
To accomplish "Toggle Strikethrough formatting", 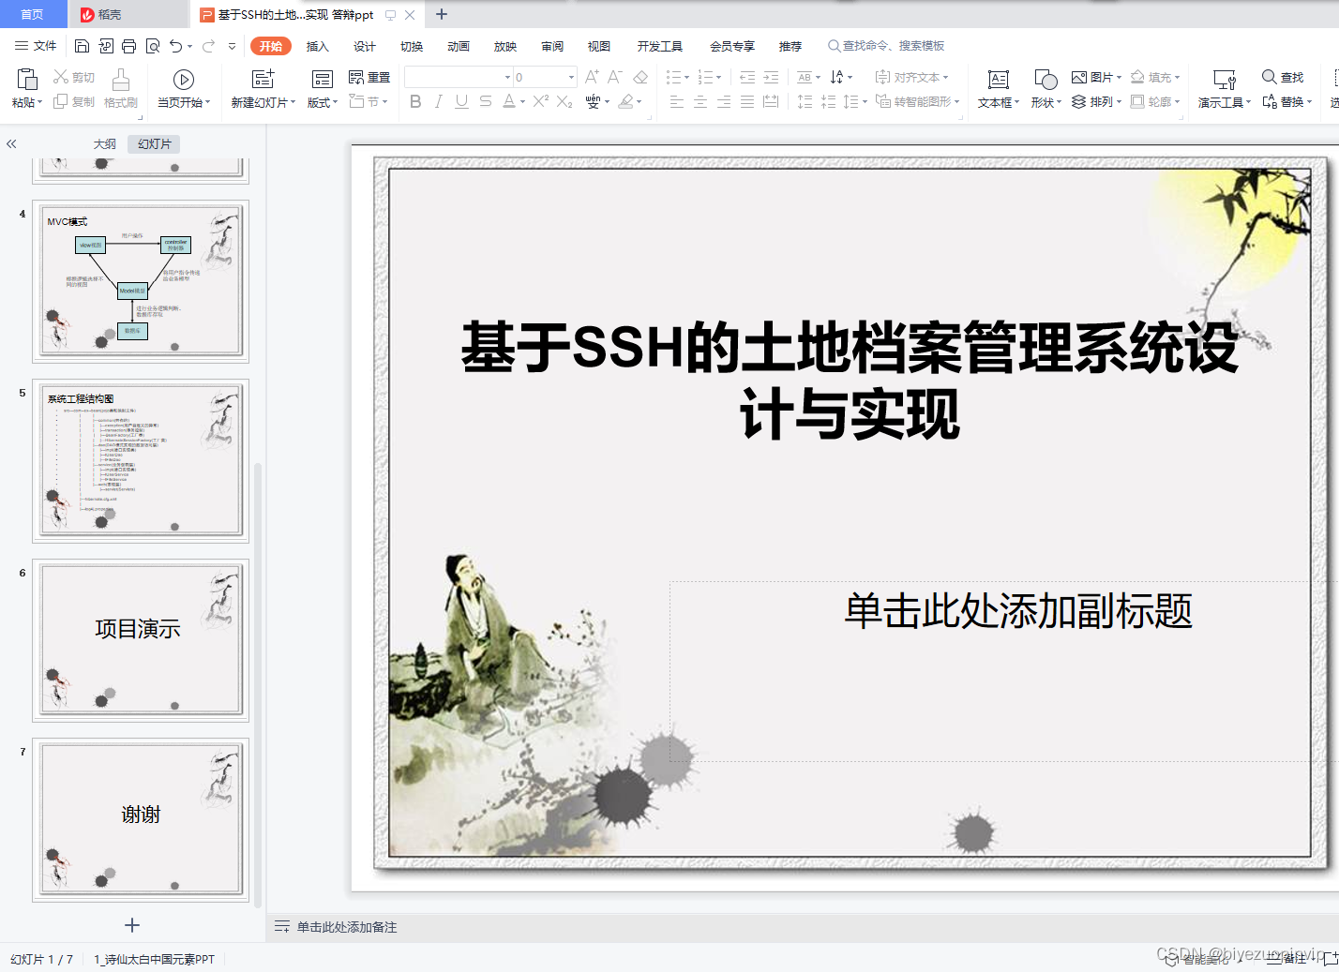I will coord(485,101).
